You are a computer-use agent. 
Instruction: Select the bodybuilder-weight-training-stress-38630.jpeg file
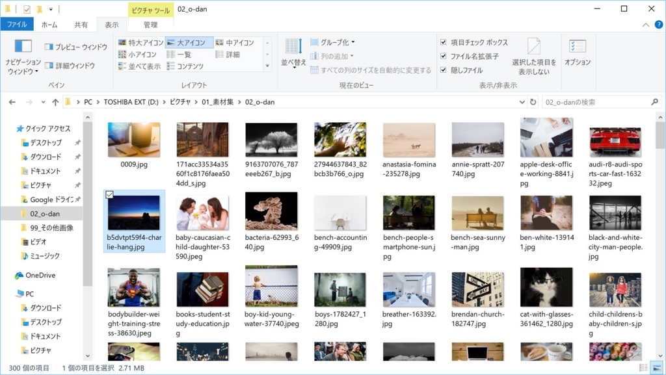(x=134, y=302)
